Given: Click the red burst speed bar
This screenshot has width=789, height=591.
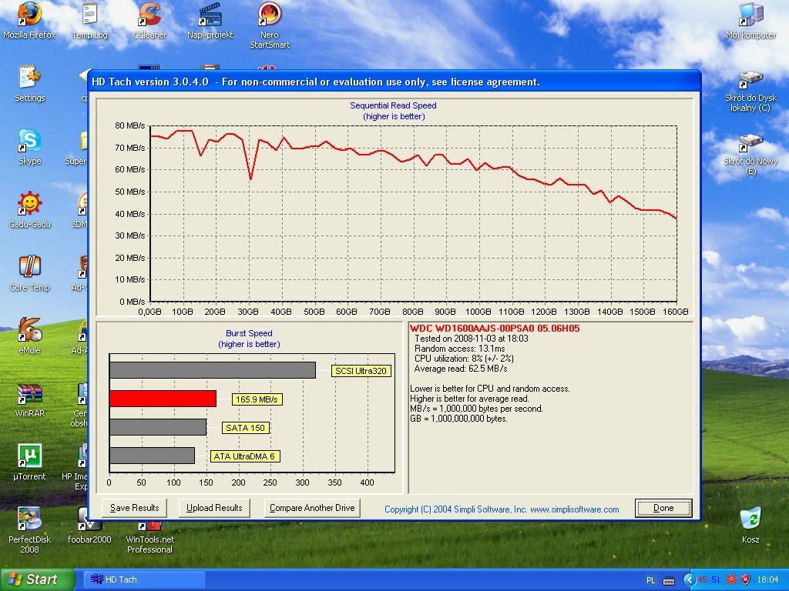Looking at the screenshot, I should 163,399.
